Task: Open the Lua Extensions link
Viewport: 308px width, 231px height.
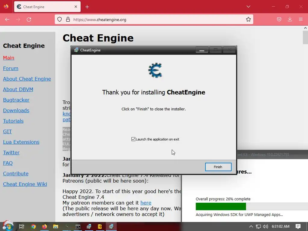Action: [x=21, y=142]
